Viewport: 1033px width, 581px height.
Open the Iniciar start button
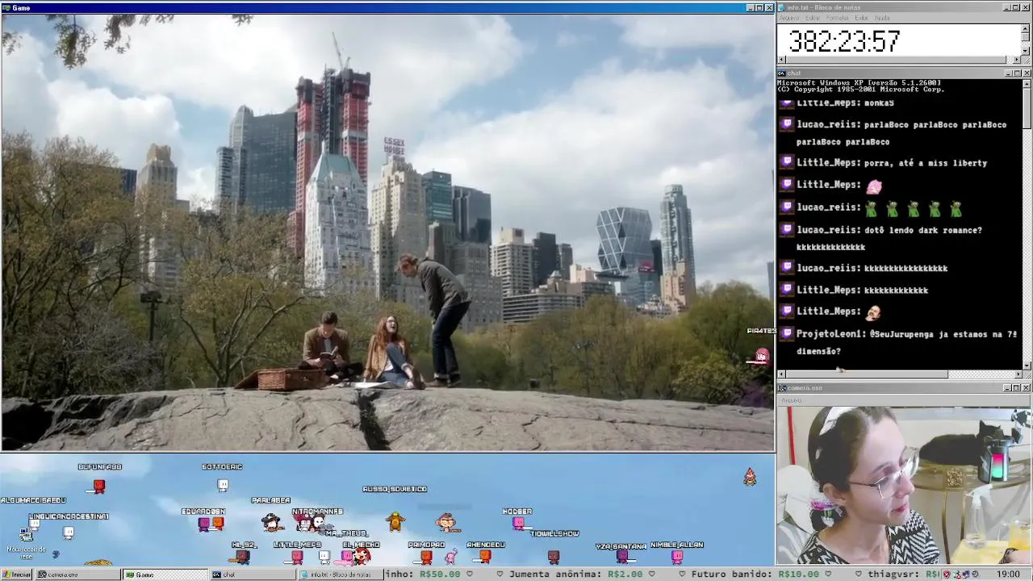[x=16, y=575]
